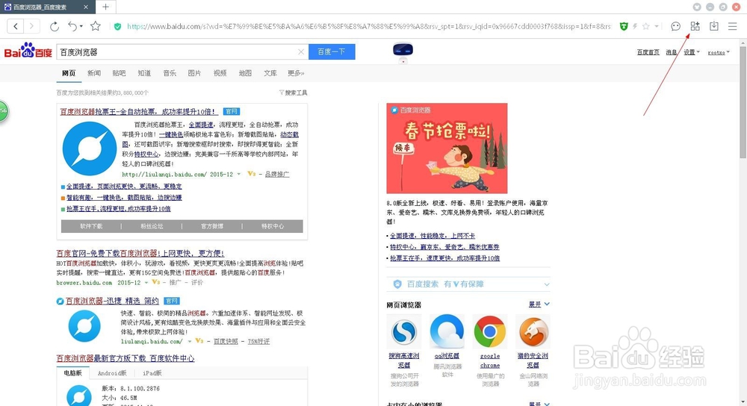
Task: Open the downloads icon in toolbar
Action: click(713, 26)
